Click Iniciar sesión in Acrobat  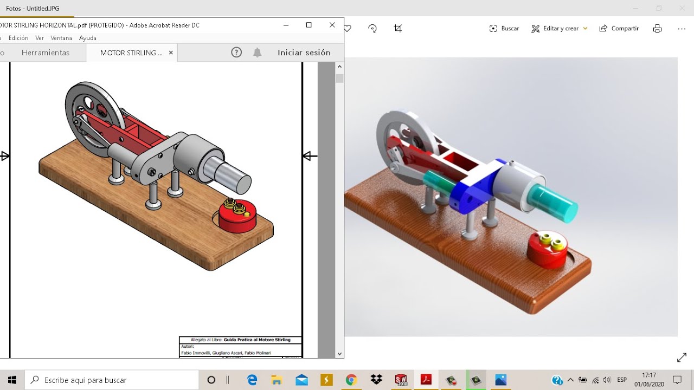[304, 53]
